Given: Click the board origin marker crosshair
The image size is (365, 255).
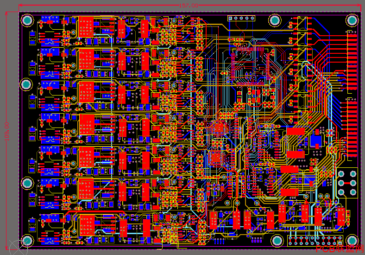Looking at the screenshot, I should tap(18, 249).
